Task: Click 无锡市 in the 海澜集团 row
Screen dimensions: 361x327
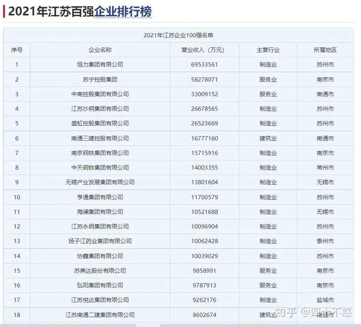Action: pyautogui.click(x=325, y=212)
